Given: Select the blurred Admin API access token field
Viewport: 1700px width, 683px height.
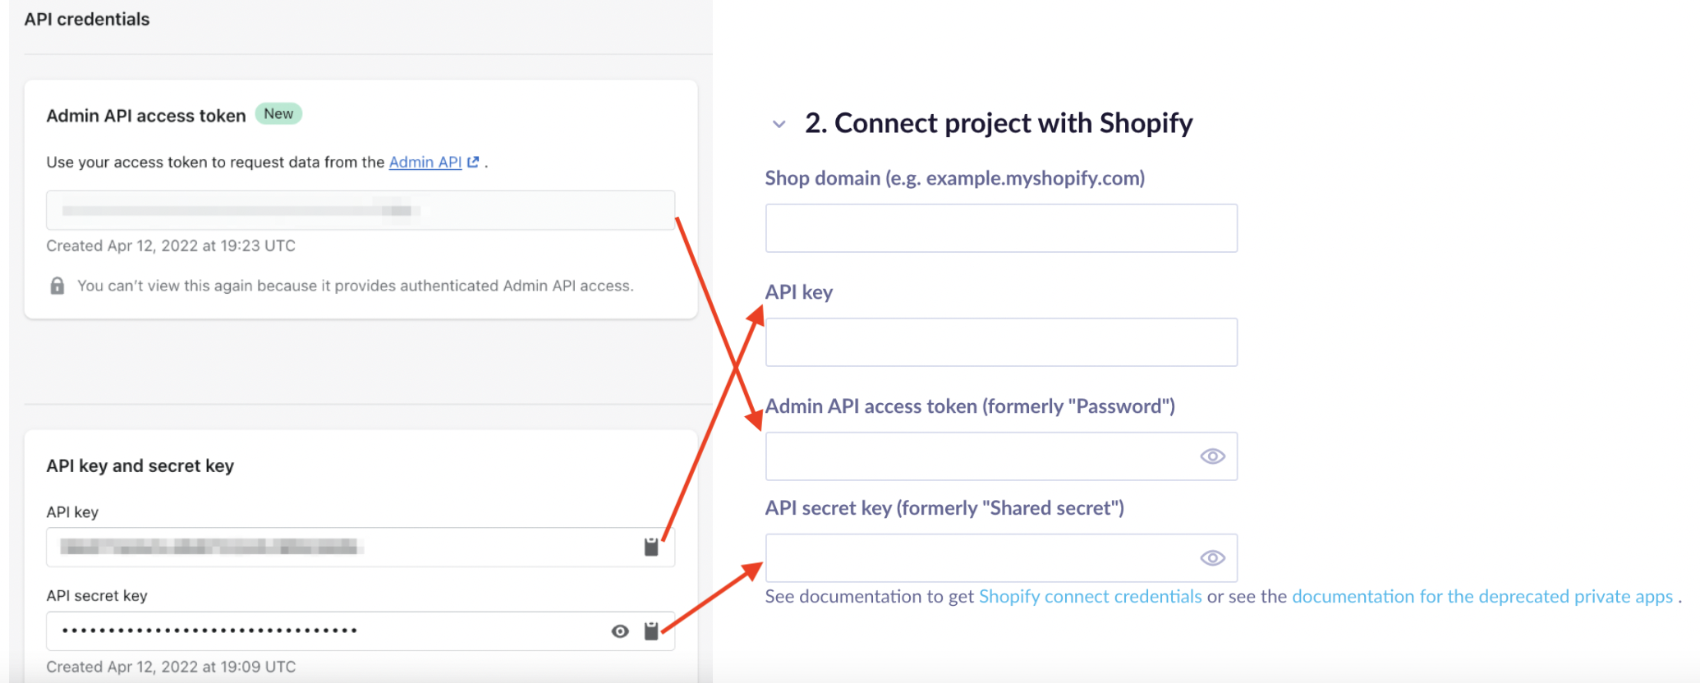Looking at the screenshot, I should 361,210.
